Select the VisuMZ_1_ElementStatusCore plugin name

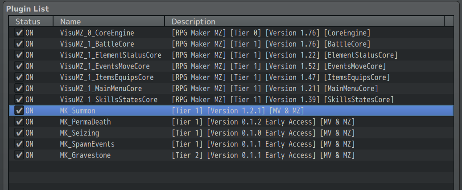(x=111, y=55)
